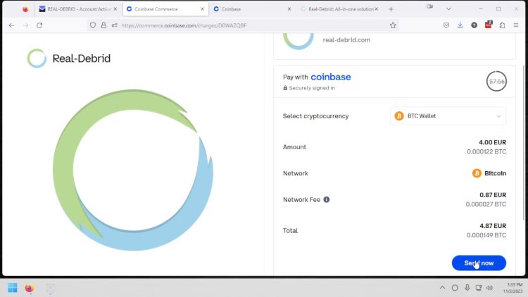Click the padlock site security icon
The width and height of the screenshot is (528, 297).
click(103, 25)
